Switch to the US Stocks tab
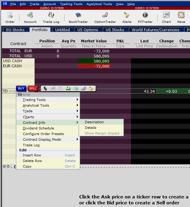190x207 pixels. coord(115,30)
